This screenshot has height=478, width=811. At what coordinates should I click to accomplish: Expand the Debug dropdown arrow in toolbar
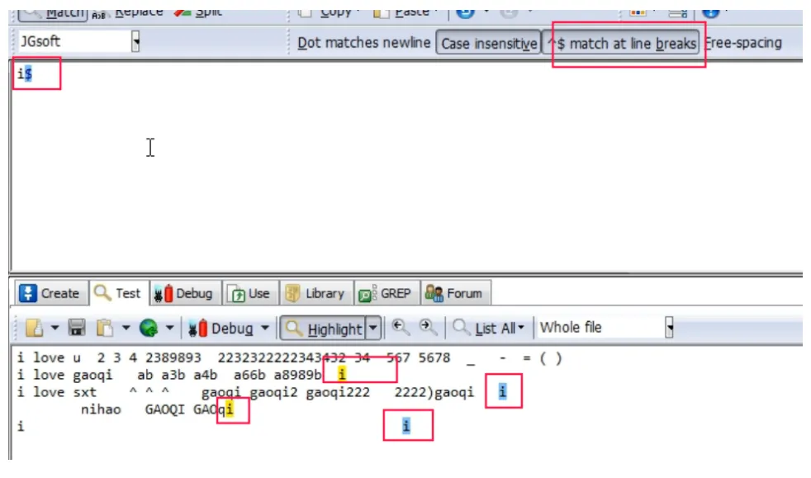point(265,328)
